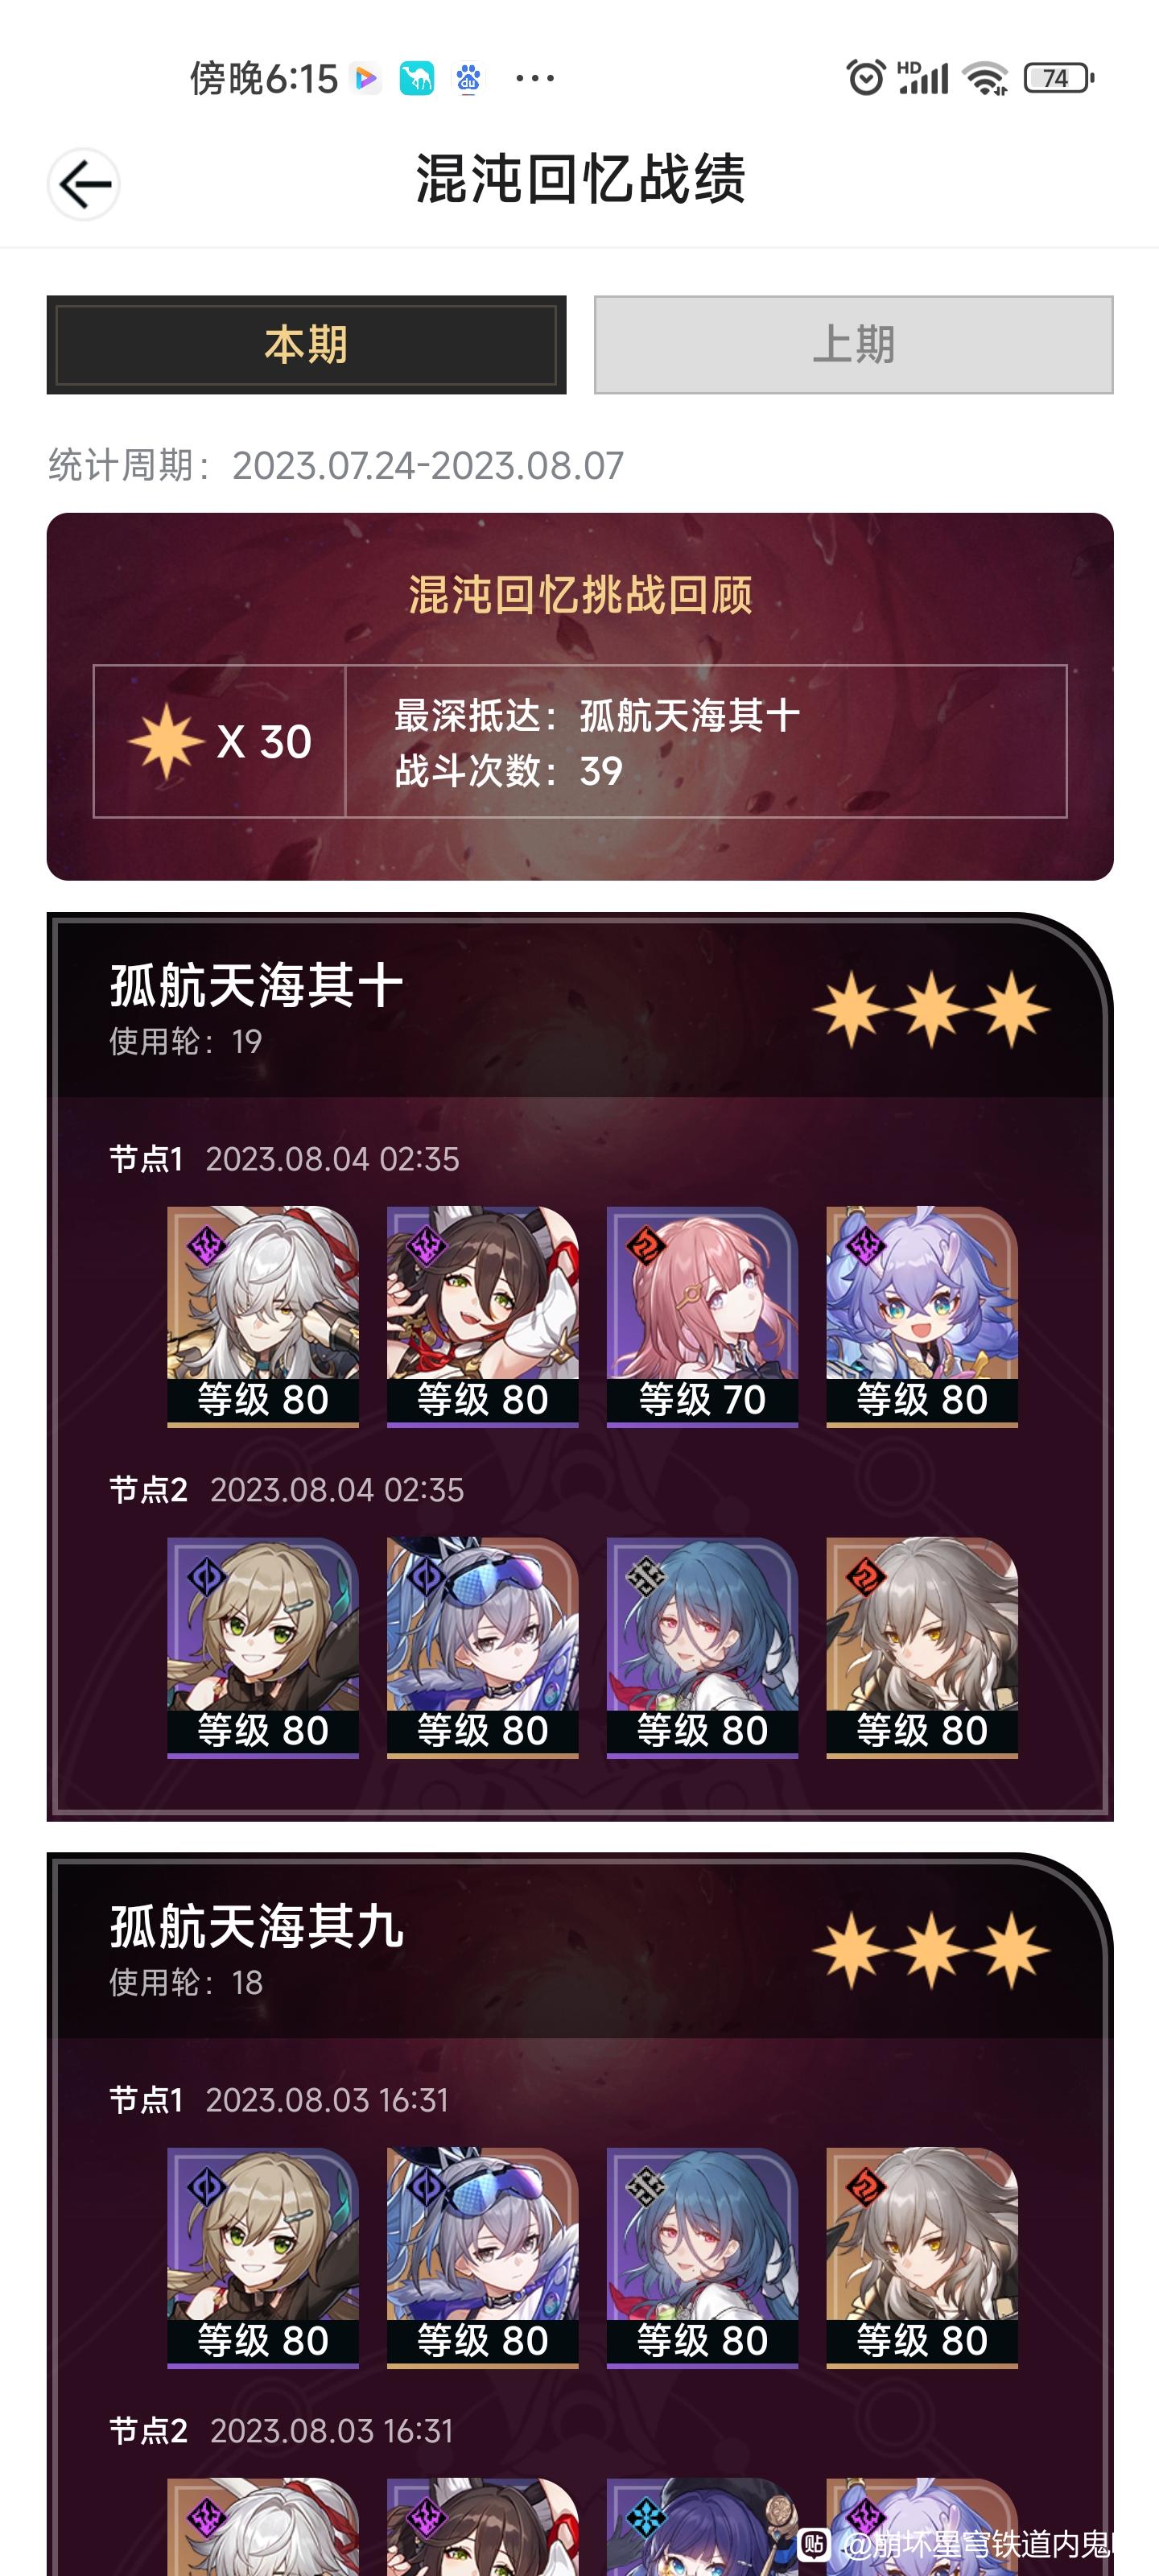Tap the back arrow button

pos(84,184)
